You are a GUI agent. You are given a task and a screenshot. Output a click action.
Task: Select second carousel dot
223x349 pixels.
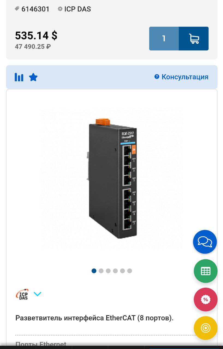point(101,271)
